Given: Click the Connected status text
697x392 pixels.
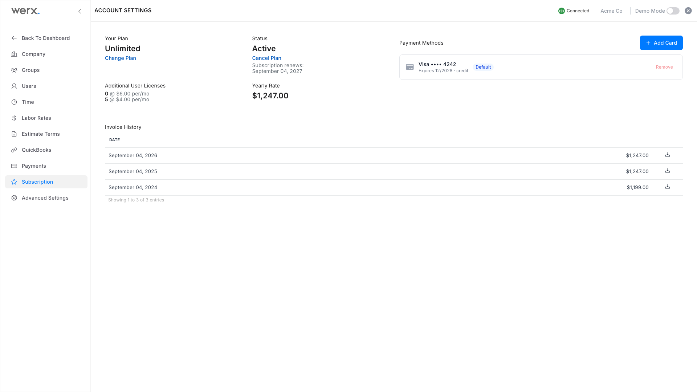Looking at the screenshot, I should (578, 11).
